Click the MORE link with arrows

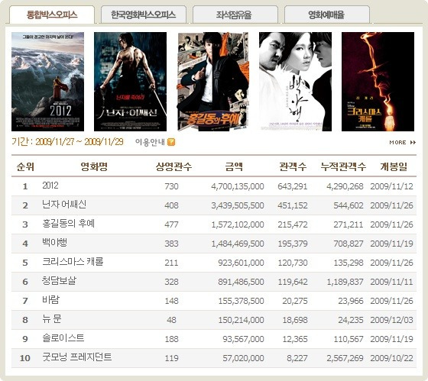pyautogui.click(x=403, y=142)
